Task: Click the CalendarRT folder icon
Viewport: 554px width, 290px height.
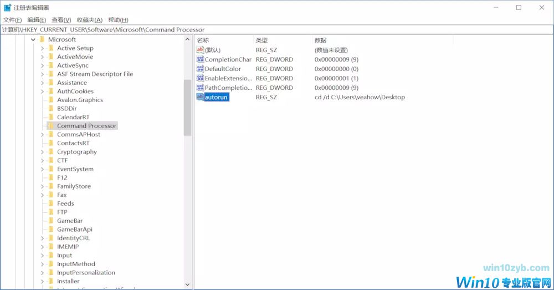Action: 51,117
